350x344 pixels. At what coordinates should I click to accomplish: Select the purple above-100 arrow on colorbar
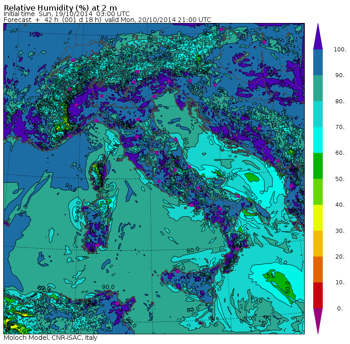pyautogui.click(x=318, y=36)
